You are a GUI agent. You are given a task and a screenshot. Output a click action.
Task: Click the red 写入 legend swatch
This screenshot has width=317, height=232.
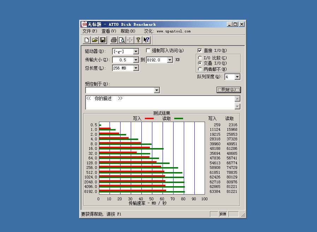pyautogui.click(x=149, y=119)
